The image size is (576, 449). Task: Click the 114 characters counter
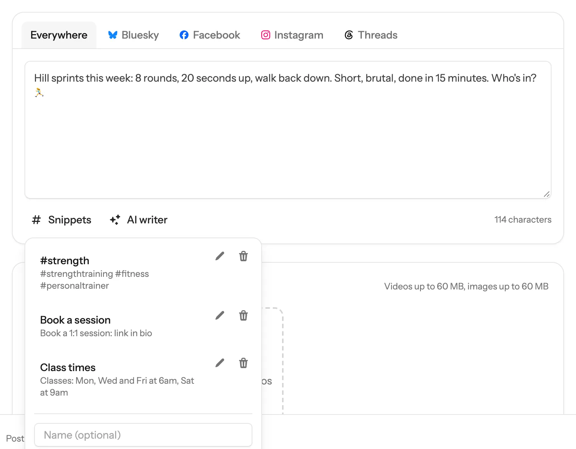click(523, 220)
